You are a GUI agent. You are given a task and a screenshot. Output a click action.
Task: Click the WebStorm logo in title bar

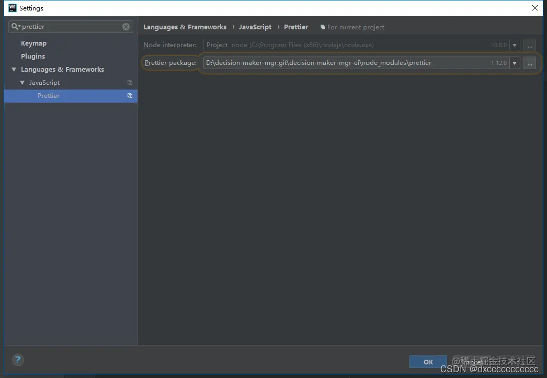12,8
